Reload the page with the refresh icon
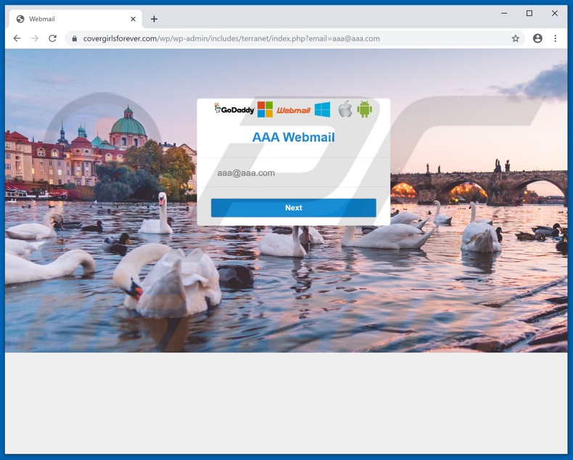 (53, 38)
